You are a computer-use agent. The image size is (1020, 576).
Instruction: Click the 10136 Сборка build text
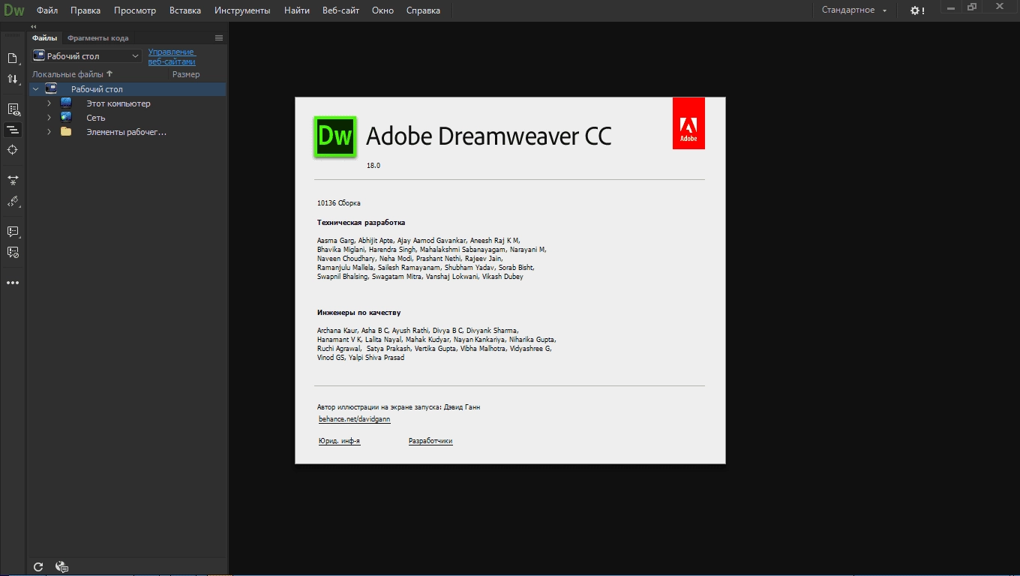click(338, 203)
